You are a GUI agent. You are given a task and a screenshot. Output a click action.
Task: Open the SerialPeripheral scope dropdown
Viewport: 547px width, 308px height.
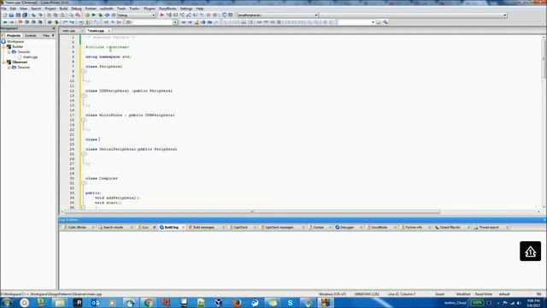277,15
